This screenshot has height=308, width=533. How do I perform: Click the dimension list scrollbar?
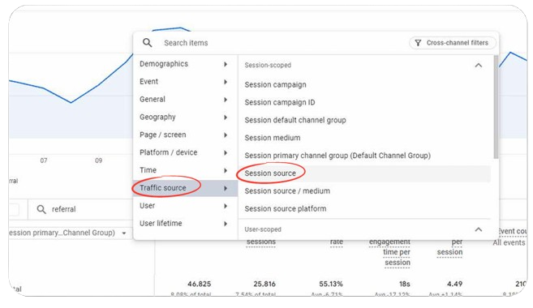[496, 107]
